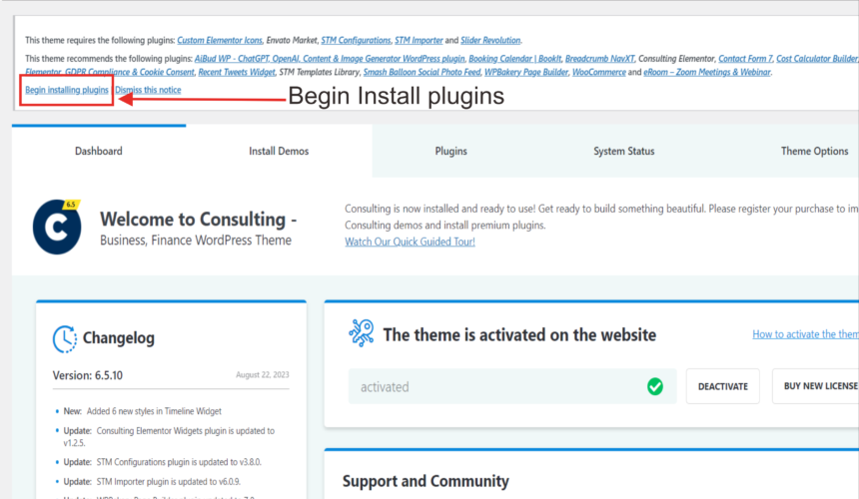
Task: Click the Changelog clock icon
Action: coord(64,338)
